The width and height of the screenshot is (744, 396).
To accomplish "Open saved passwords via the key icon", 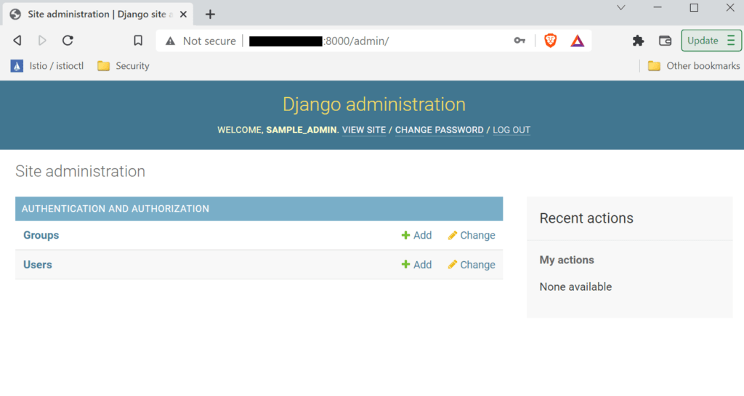I will 519,41.
